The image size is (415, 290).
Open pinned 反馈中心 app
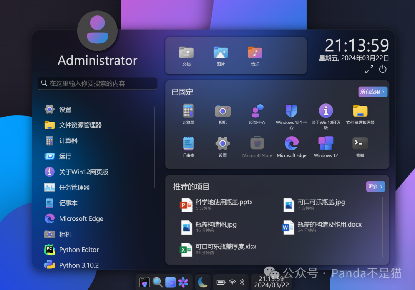[257, 114]
